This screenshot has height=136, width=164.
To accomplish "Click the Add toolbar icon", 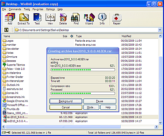I will click(10, 17).
